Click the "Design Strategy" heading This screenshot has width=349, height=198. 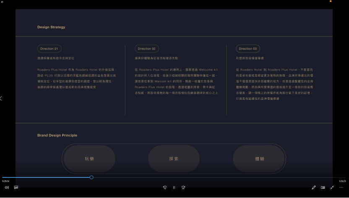click(x=51, y=27)
